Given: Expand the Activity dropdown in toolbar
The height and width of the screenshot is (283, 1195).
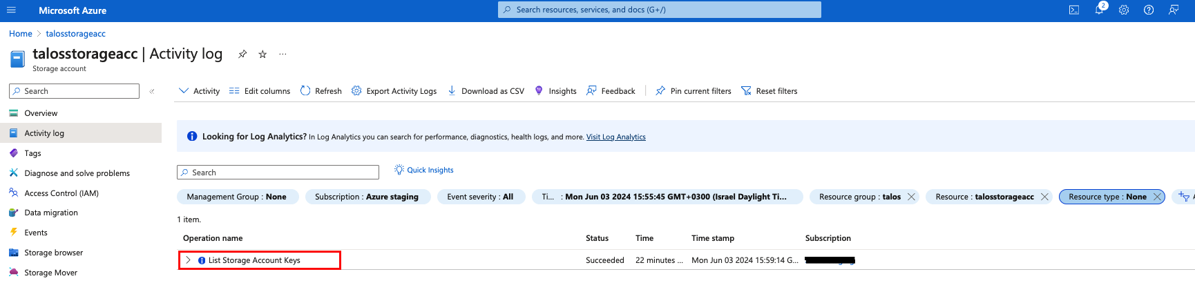Looking at the screenshot, I should click(199, 91).
